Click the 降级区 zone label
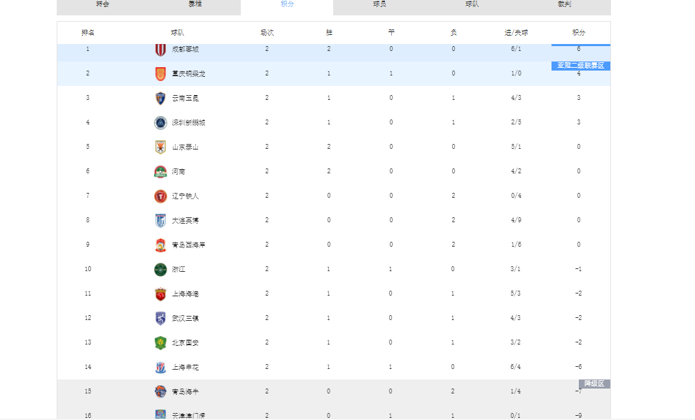The image size is (695, 420). (594, 384)
